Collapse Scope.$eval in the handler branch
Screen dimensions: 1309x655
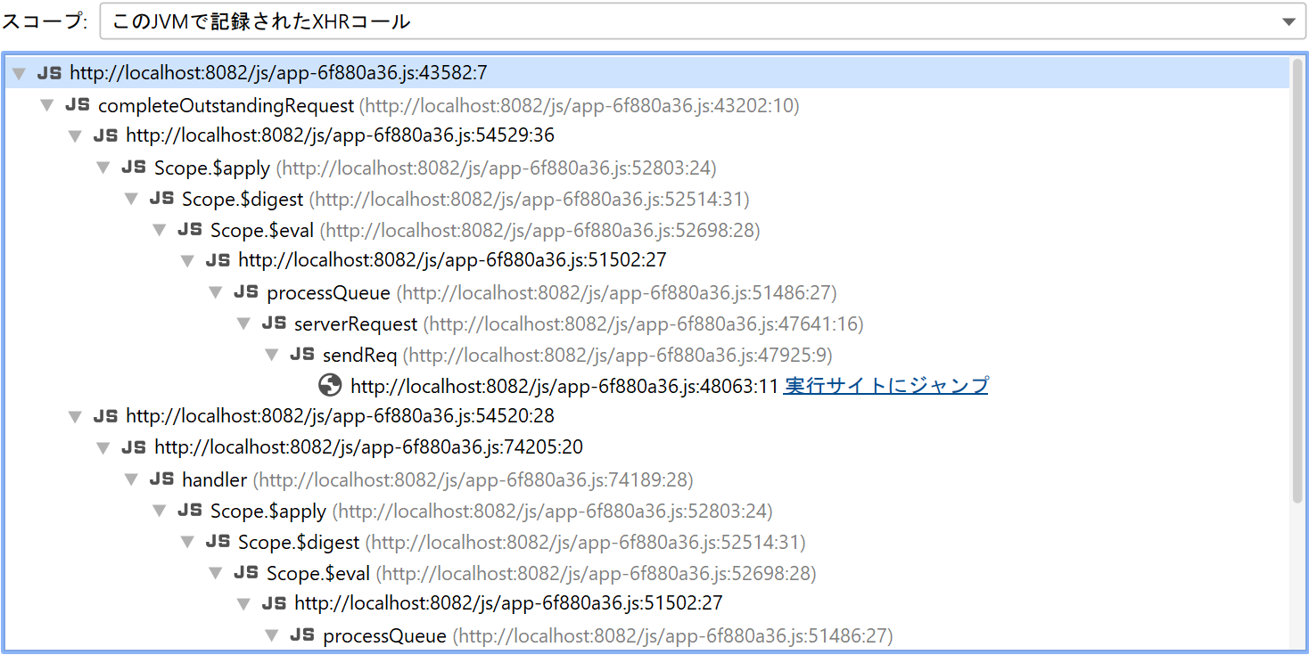217,573
